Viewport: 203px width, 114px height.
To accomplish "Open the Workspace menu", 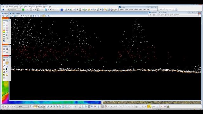I will pos(32,7).
